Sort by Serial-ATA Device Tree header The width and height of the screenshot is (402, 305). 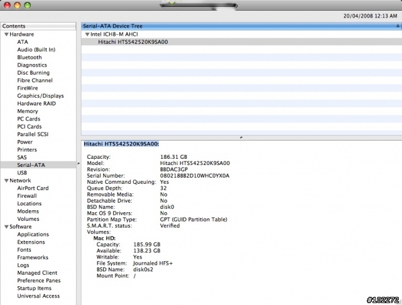pyautogui.click(x=241, y=26)
